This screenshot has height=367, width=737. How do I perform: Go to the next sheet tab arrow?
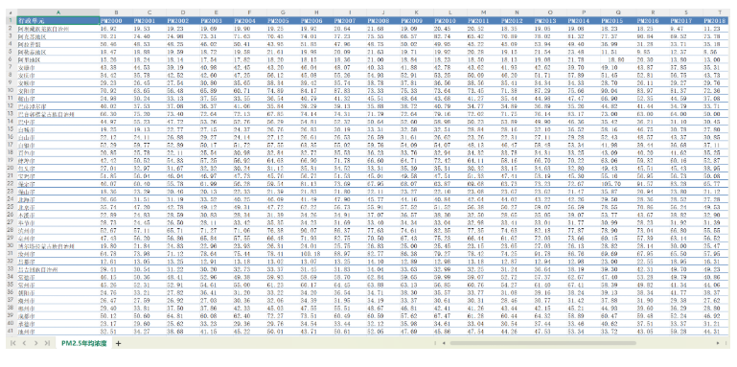point(35,343)
